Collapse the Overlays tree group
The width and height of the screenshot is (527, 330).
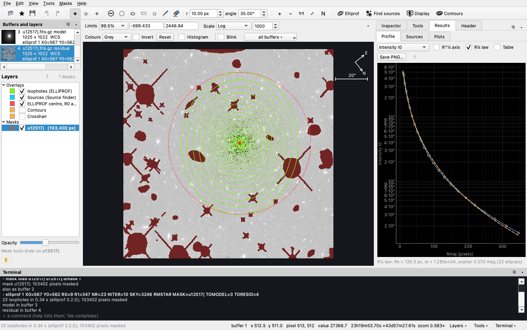tap(4, 85)
